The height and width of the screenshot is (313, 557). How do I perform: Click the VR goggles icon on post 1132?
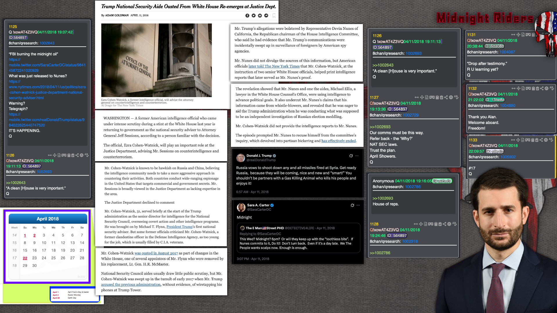pyautogui.click(x=528, y=88)
